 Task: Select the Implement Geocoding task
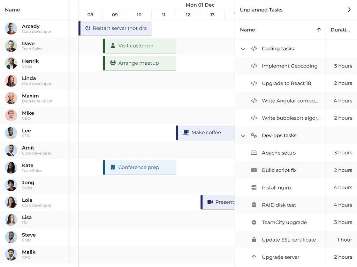(x=289, y=66)
